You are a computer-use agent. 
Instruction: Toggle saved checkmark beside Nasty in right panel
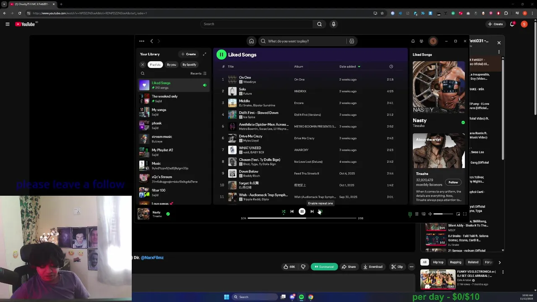463,122
